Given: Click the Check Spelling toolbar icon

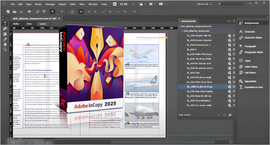Looking at the screenshot, I should (44, 11).
